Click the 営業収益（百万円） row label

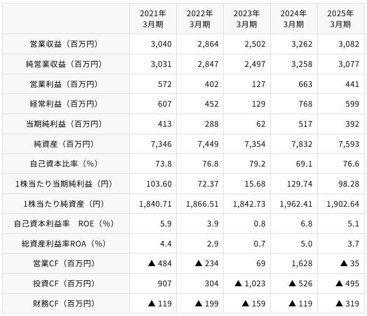point(66,44)
